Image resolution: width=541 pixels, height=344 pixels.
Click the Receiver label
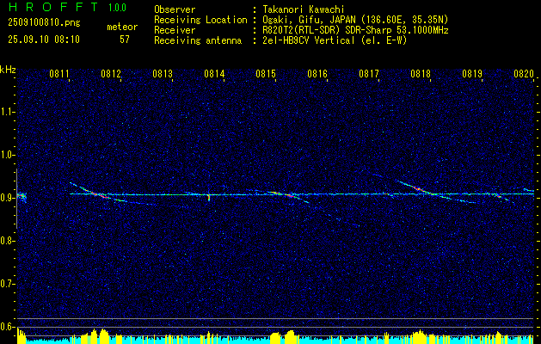click(175, 30)
